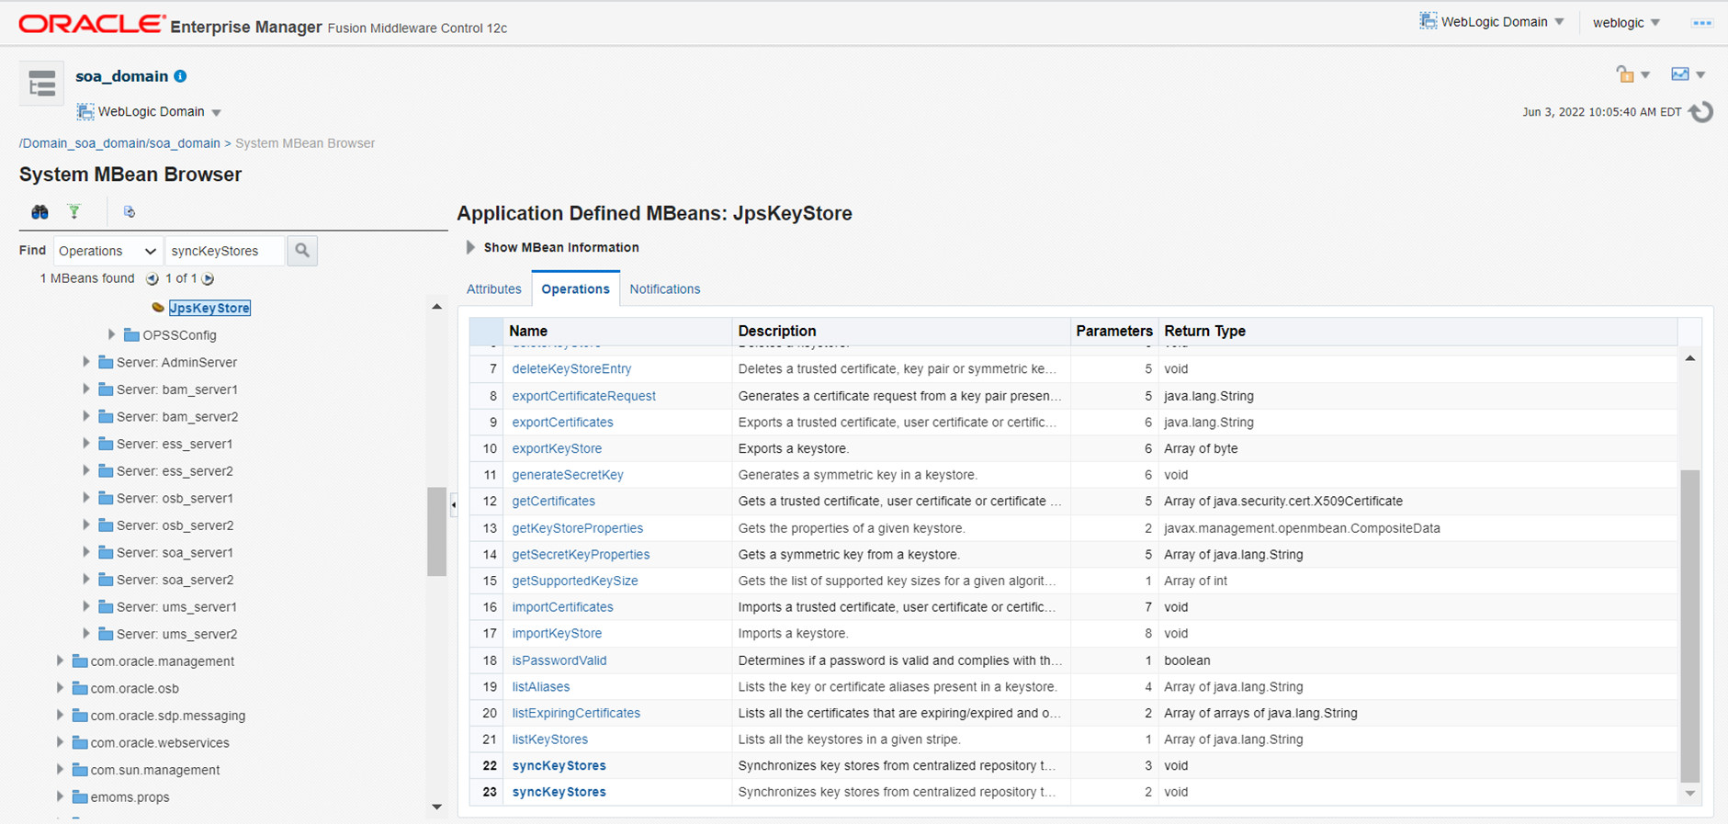The height and width of the screenshot is (824, 1728).
Task: Click the syncKeyStores search text field
Action: tap(225, 251)
